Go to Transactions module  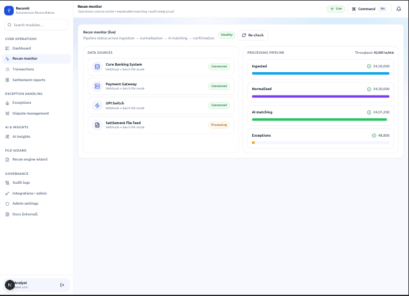36,69
